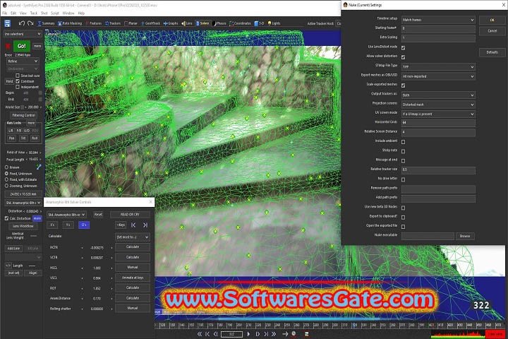Image resolution: width=508 pixels, height=339 pixels.
Task: Open the Trackers room
Action: (x=113, y=23)
